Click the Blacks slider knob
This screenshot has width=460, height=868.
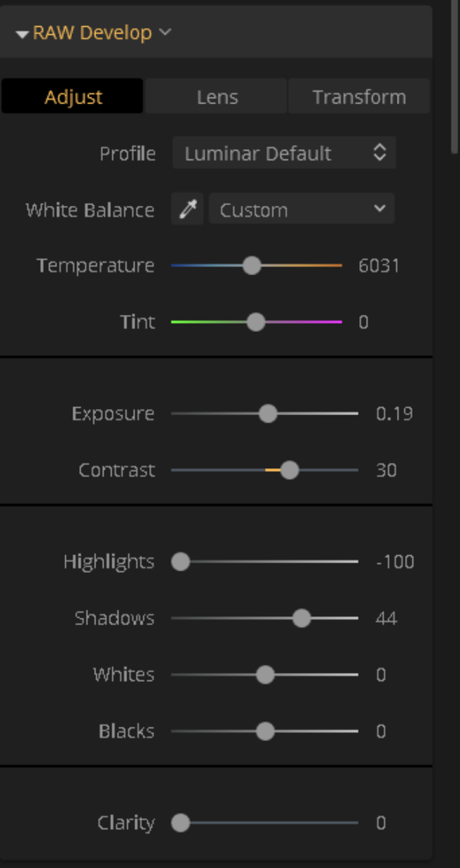[265, 731]
